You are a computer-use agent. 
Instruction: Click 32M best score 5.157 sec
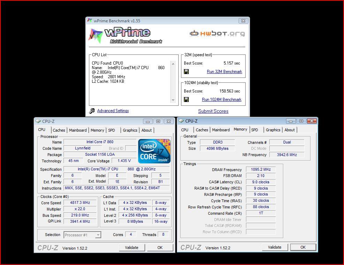click(232, 63)
